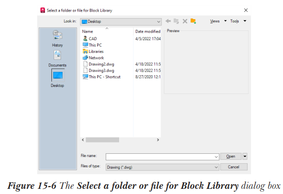Click the Open button
Image resolution: width=283 pixels, height=194 pixels.
coord(231,157)
